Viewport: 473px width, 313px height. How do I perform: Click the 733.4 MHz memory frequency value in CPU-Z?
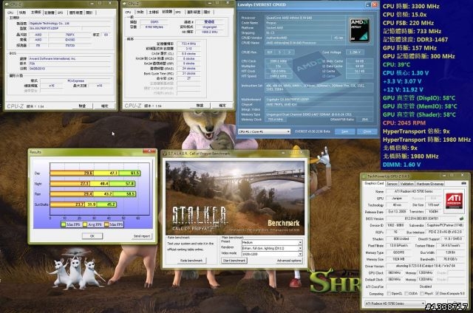point(188,44)
